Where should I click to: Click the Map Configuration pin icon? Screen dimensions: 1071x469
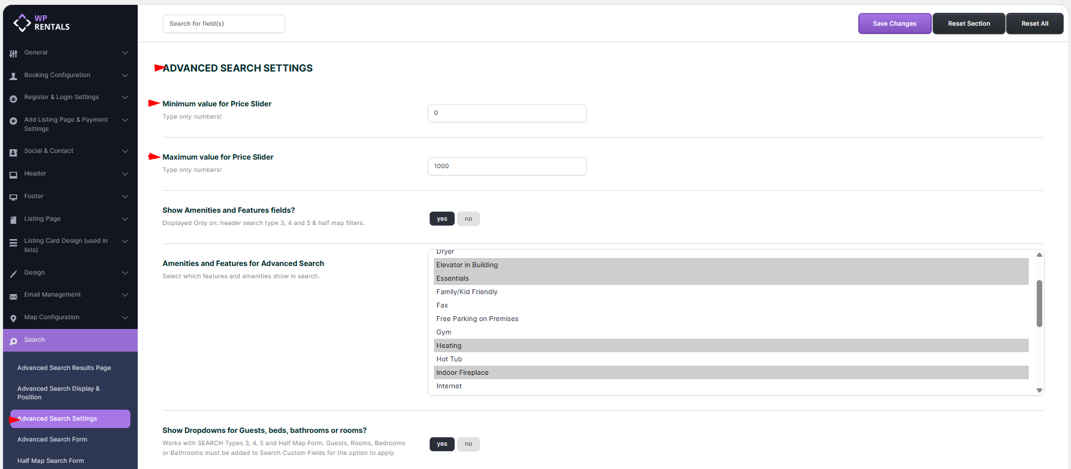pyautogui.click(x=13, y=319)
